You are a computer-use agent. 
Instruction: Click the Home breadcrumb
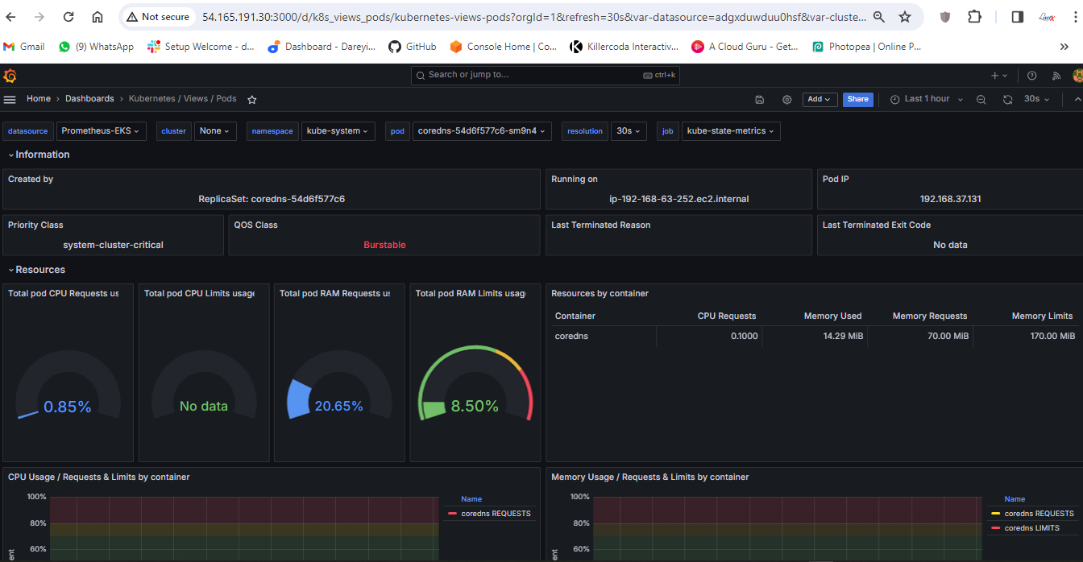[x=39, y=99]
